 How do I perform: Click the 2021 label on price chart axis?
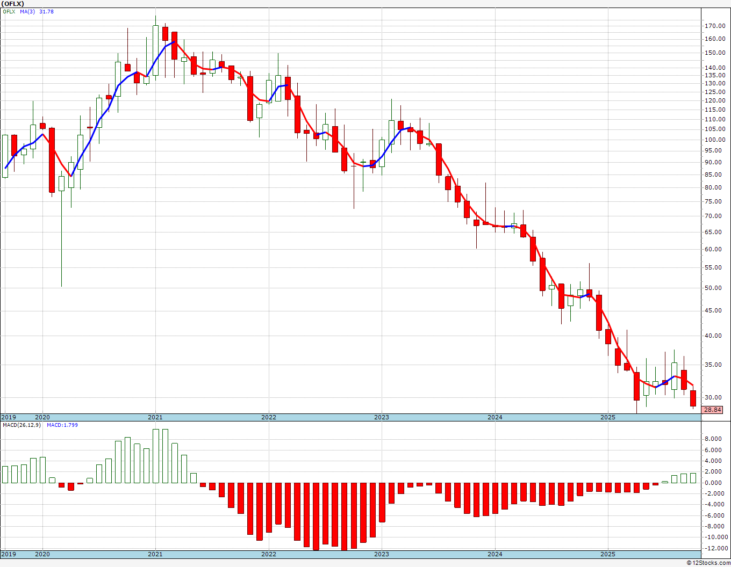pos(155,417)
